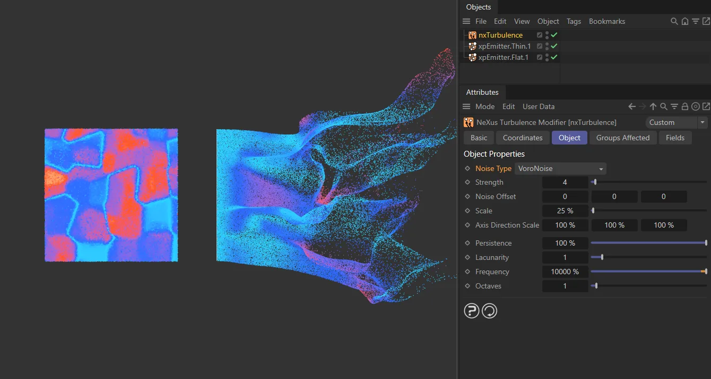The image size is (711, 379).
Task: Open the Custom preset dropdown
Action: click(x=676, y=122)
